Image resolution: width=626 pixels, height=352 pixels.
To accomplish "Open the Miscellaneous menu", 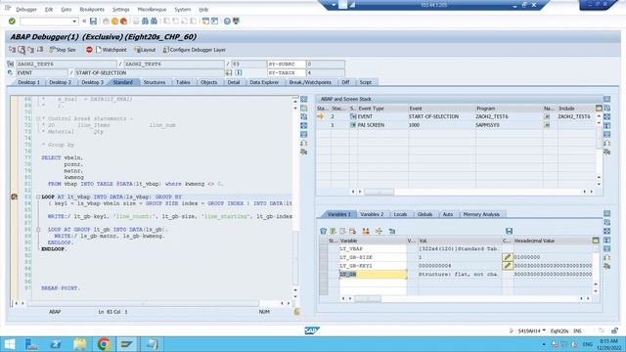I will [152, 9].
